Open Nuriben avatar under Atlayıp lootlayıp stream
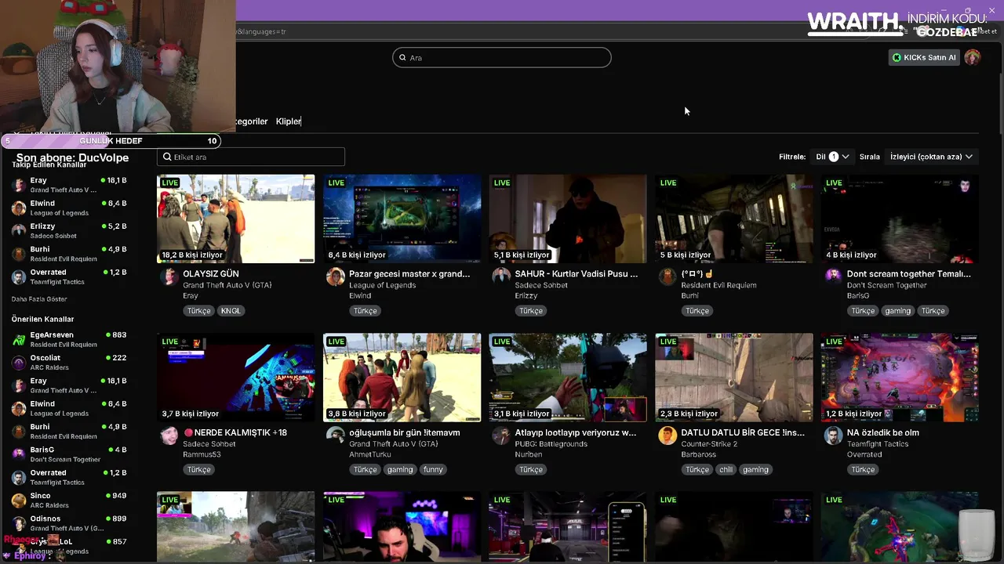 pyautogui.click(x=501, y=436)
